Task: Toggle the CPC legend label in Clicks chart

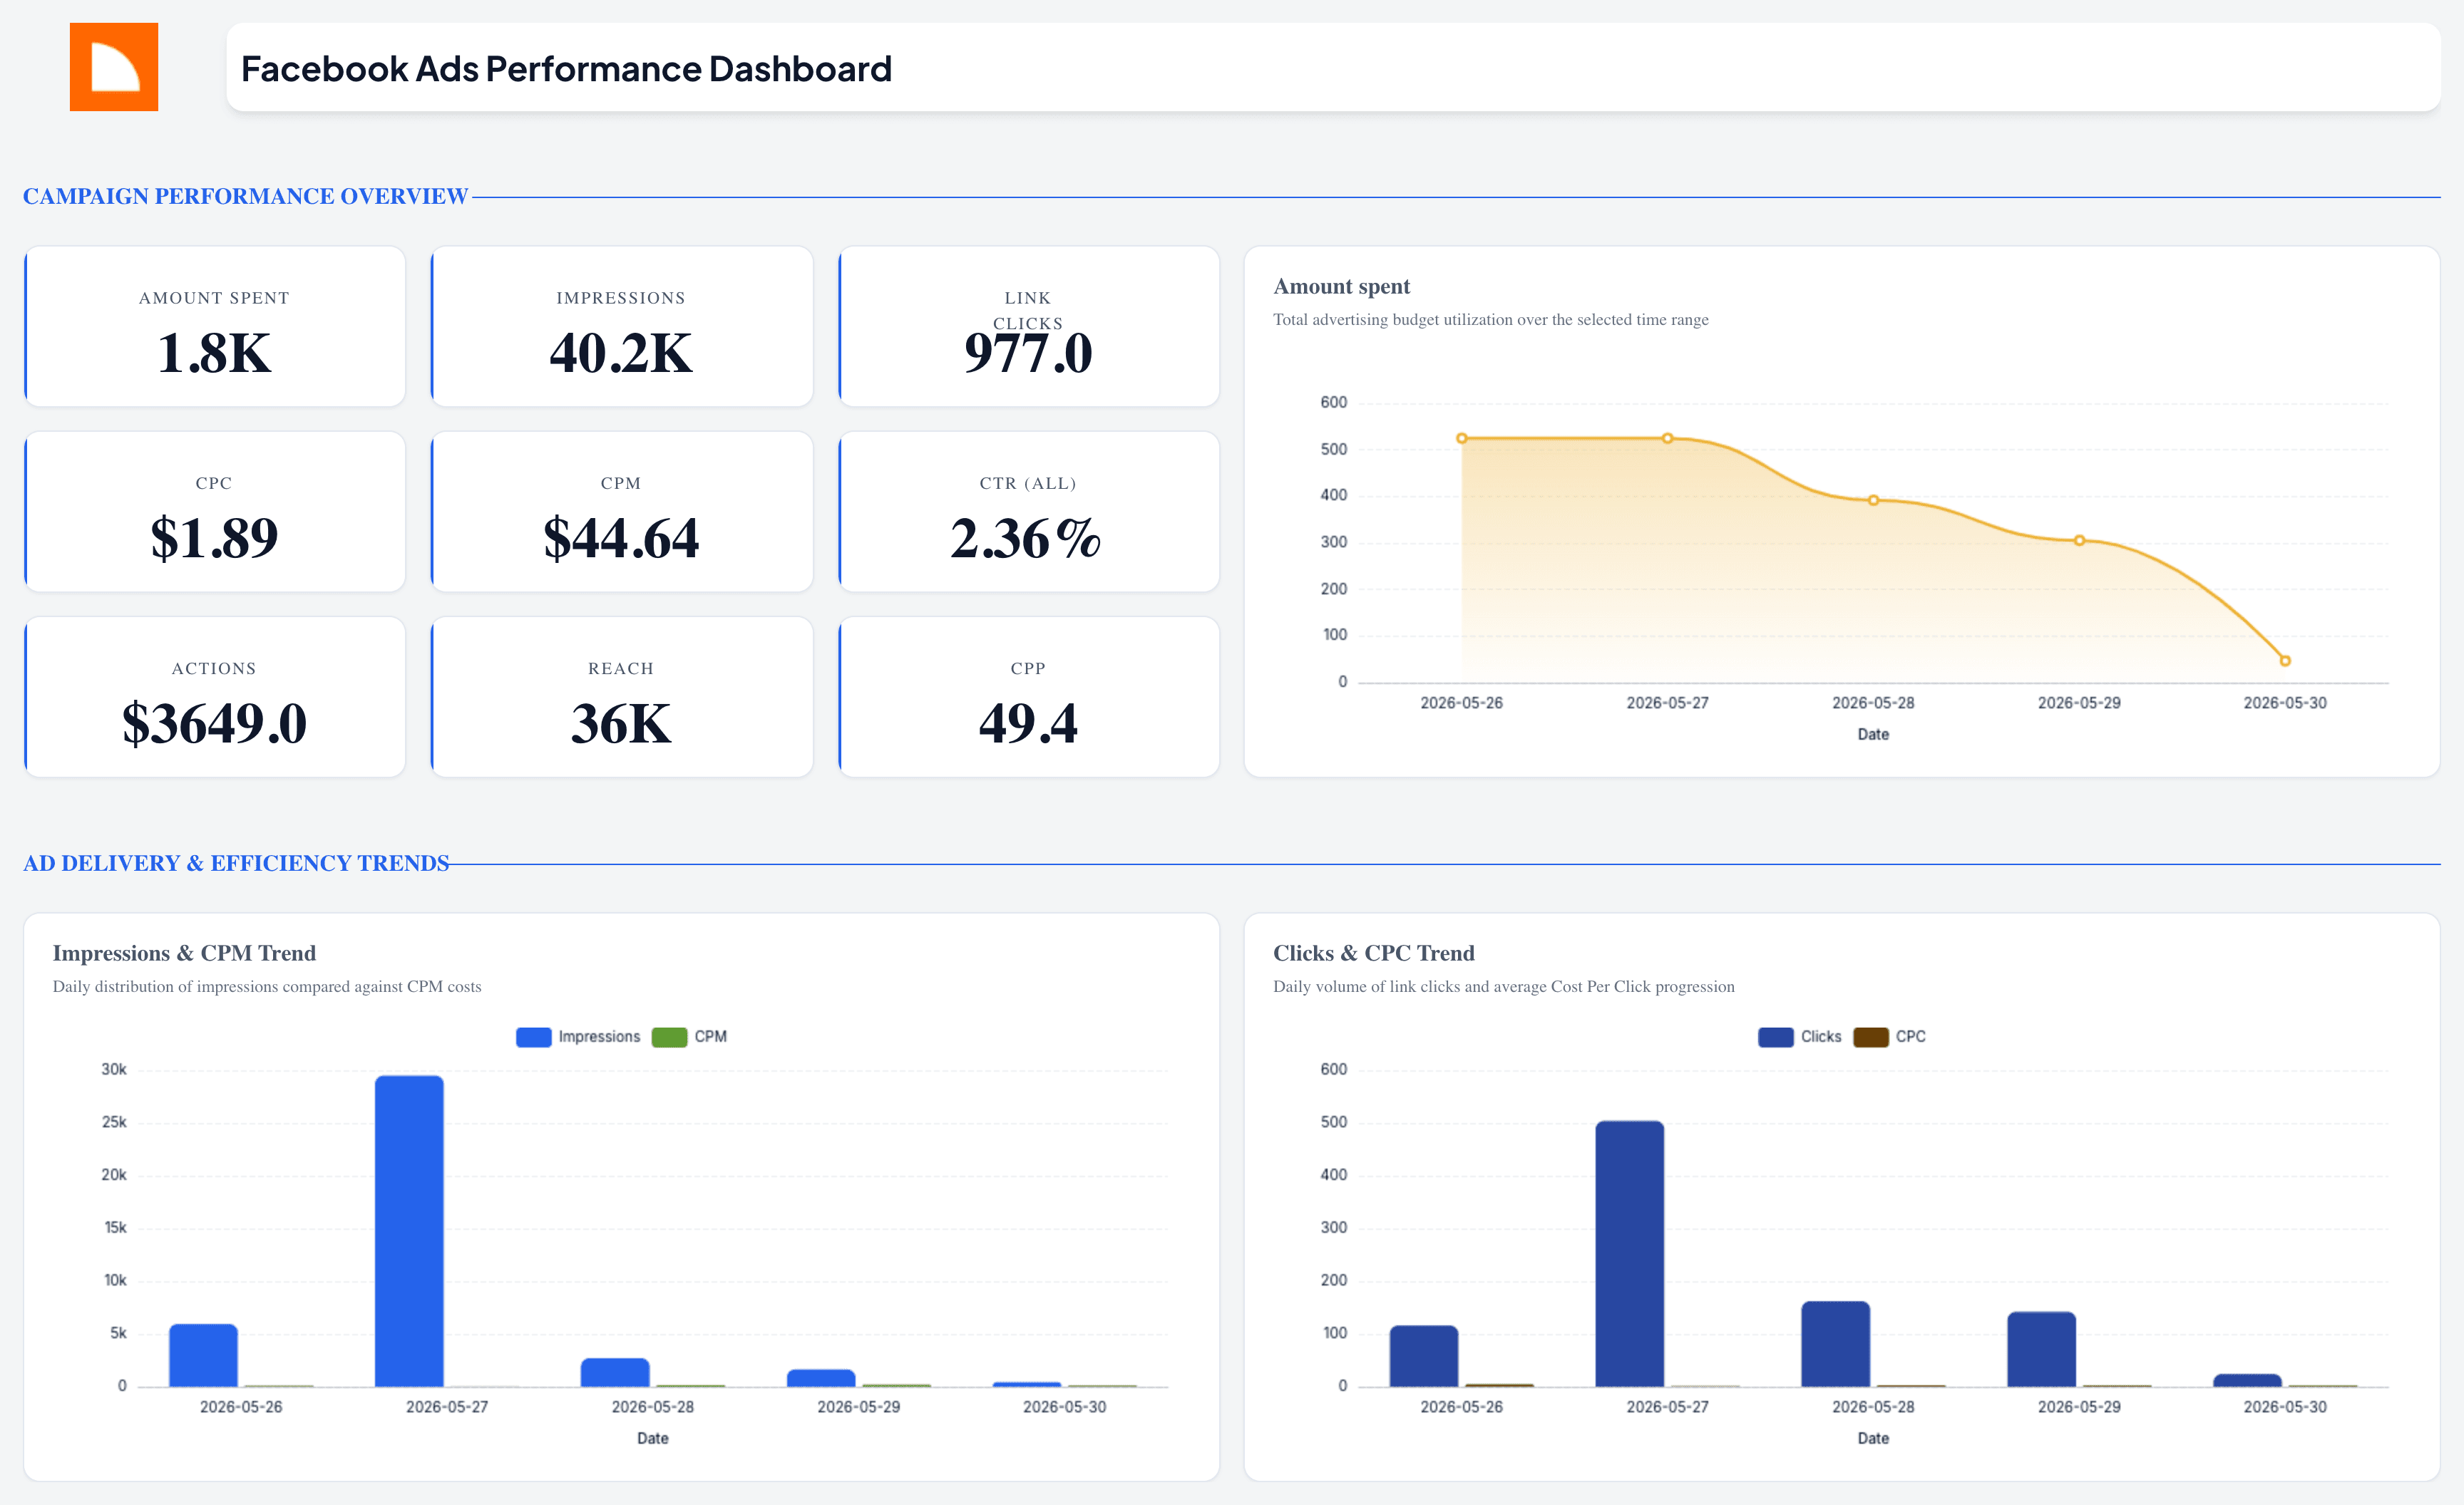Action: point(1911,1038)
